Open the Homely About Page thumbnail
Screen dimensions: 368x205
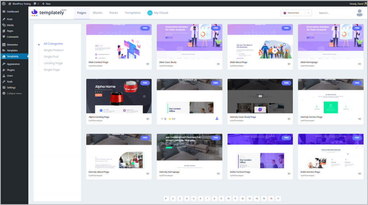coord(119,151)
